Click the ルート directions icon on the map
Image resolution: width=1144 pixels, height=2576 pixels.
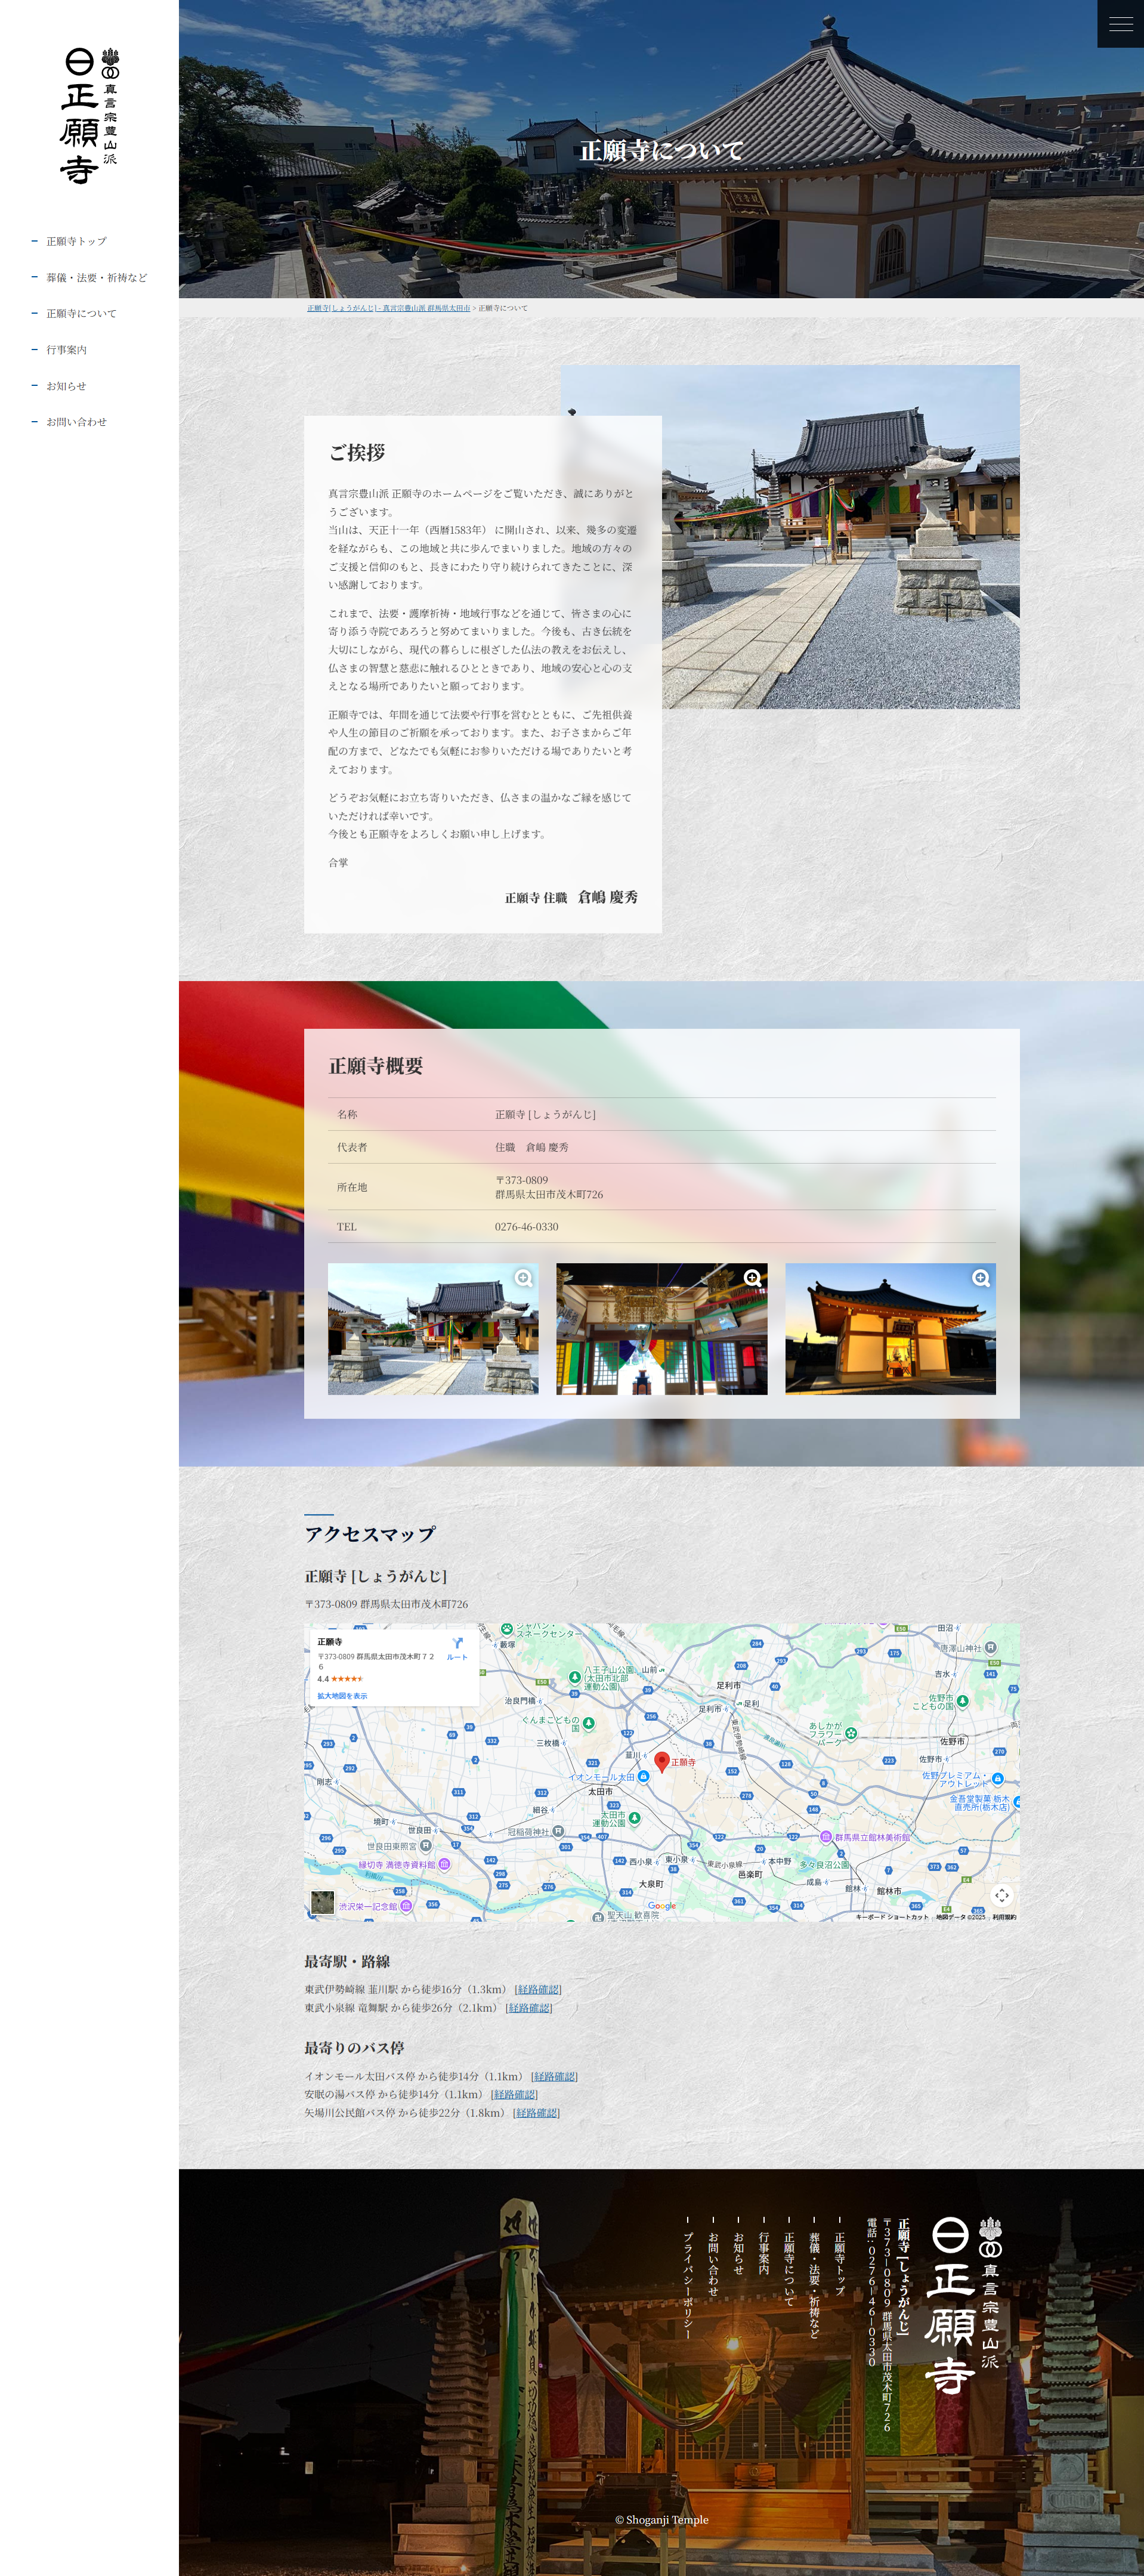(457, 1648)
